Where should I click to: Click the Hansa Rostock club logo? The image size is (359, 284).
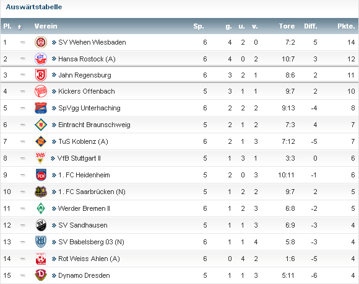coord(41,59)
